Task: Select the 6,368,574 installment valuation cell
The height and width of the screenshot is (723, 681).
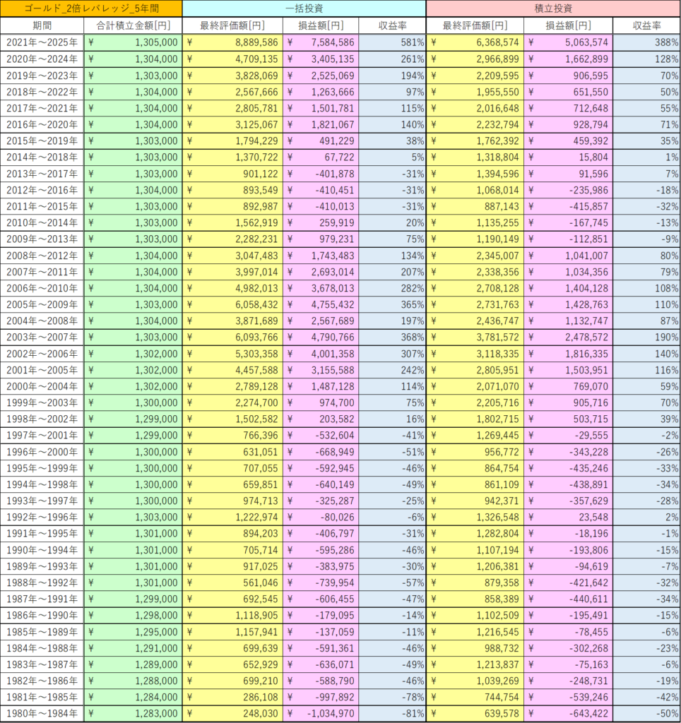Action: (x=475, y=42)
